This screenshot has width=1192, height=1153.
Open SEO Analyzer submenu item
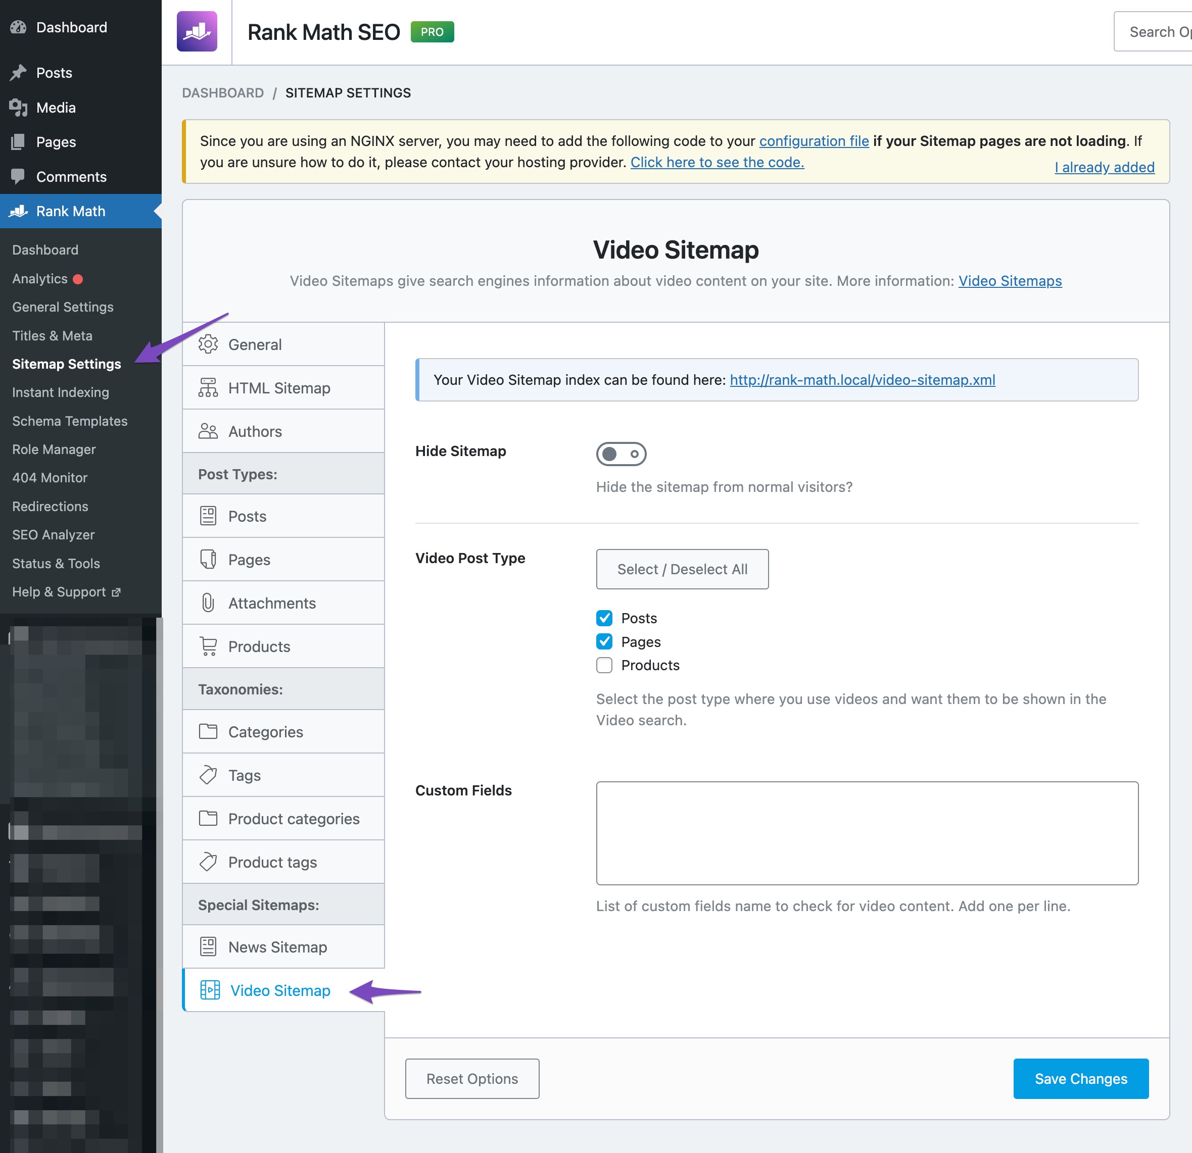click(54, 535)
